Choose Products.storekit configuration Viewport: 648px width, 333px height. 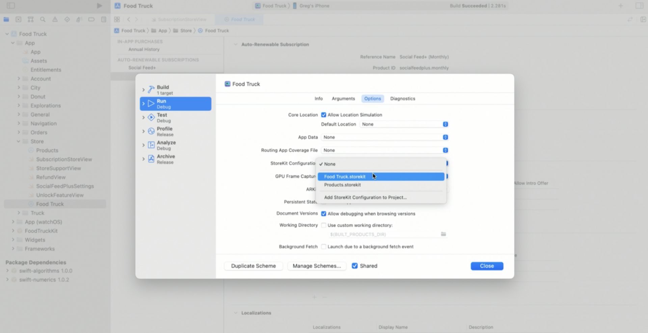(x=381, y=185)
